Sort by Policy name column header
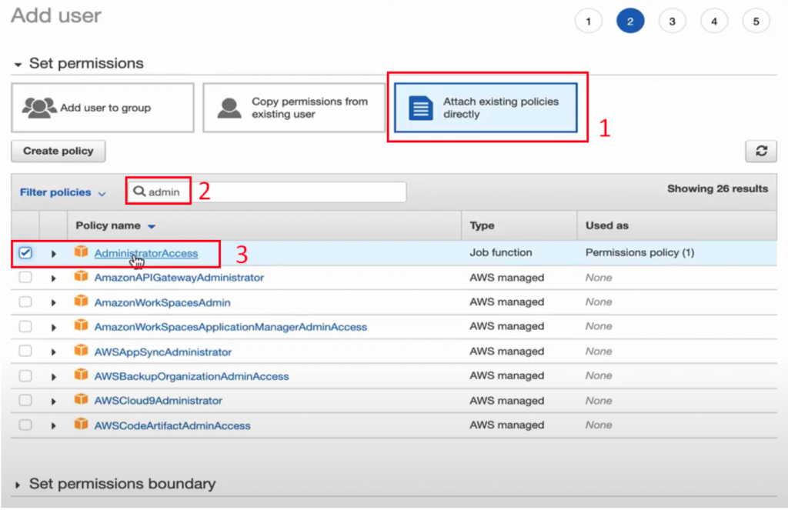Viewport: 788px width, 510px height. [115, 225]
